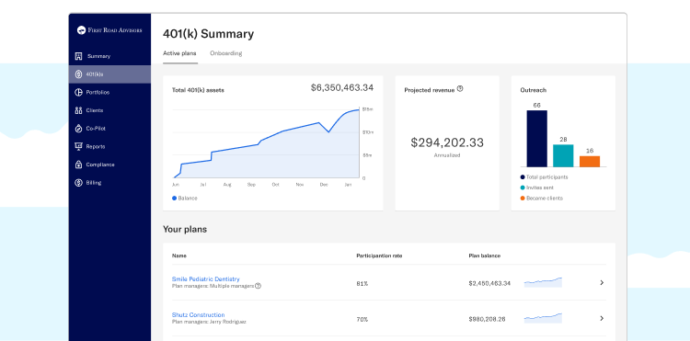This screenshot has height=341, width=690.
Task: Click the 81% participation rate
Action: pyautogui.click(x=362, y=284)
